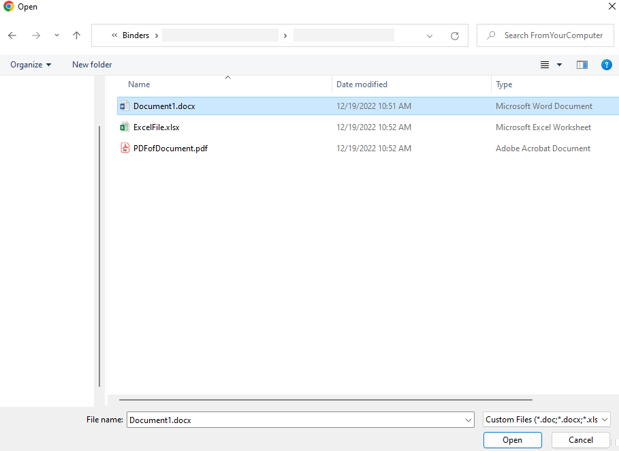Viewport: 619px width, 451px height.
Task: Select the PDFofDocument.pdf file name
Action: tap(170, 149)
